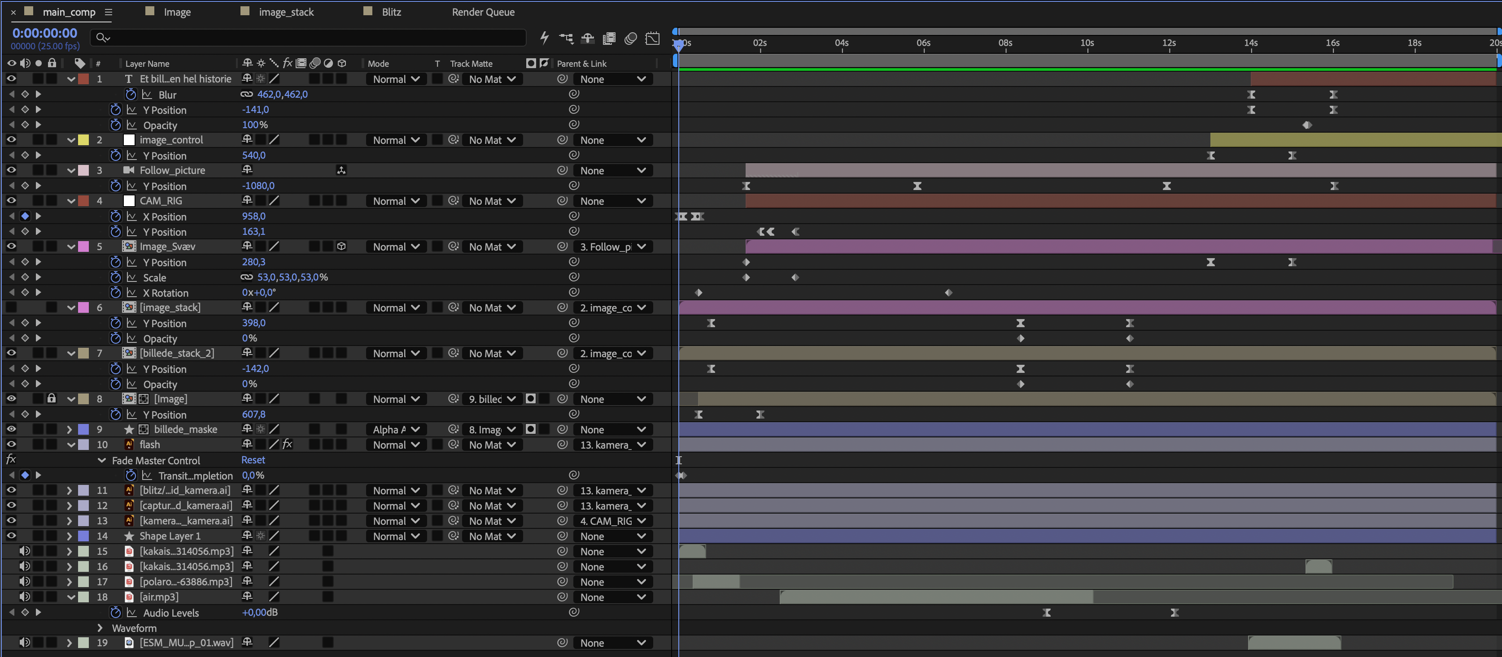Enable the Motion Blur switch icon
1502x657 pixels.
[x=630, y=38]
